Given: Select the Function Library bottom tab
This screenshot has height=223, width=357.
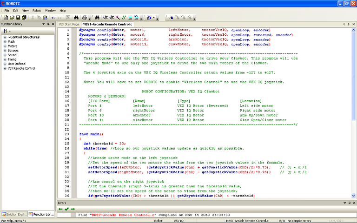Looking at the screenshot, I should [41, 214].
